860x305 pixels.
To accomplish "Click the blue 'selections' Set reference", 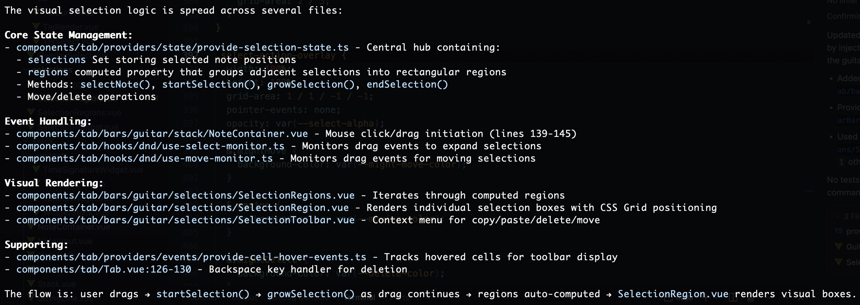I will (x=57, y=60).
